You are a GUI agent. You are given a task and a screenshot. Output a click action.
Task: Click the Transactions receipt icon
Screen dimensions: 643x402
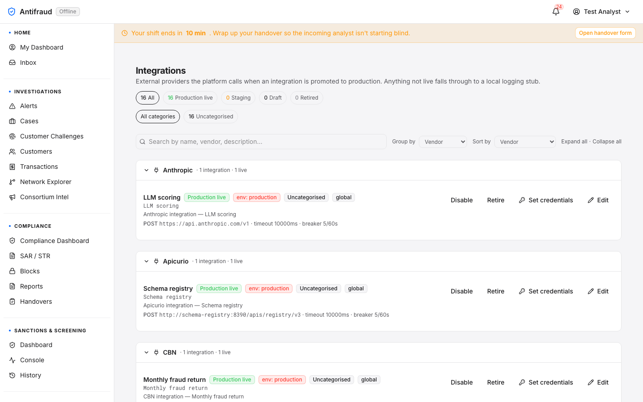pos(13,167)
